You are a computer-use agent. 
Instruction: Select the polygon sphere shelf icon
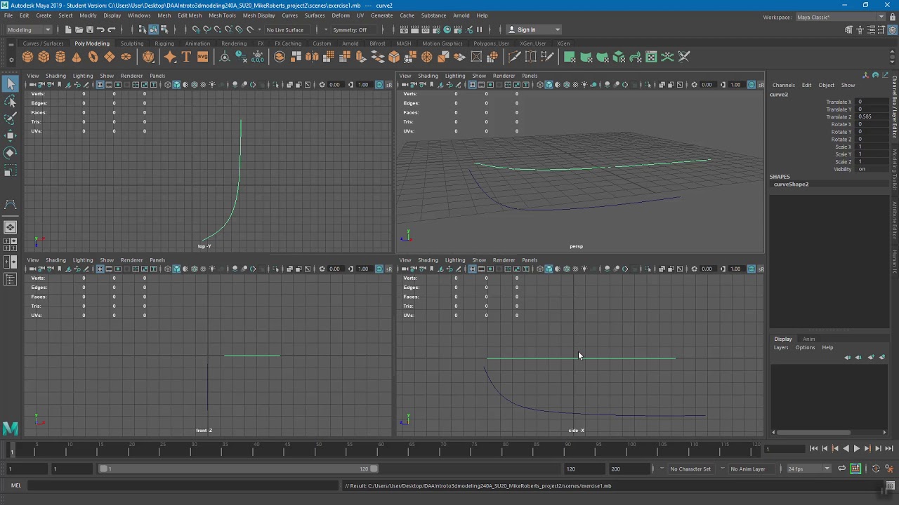[27, 57]
